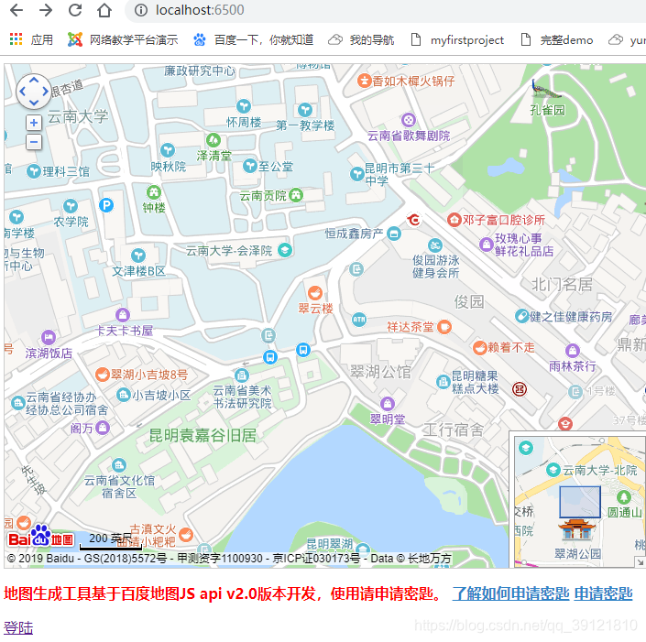Screen dimensions: 646x642
Task: Open 了解如何申请密匙 link
Action: coord(510,593)
